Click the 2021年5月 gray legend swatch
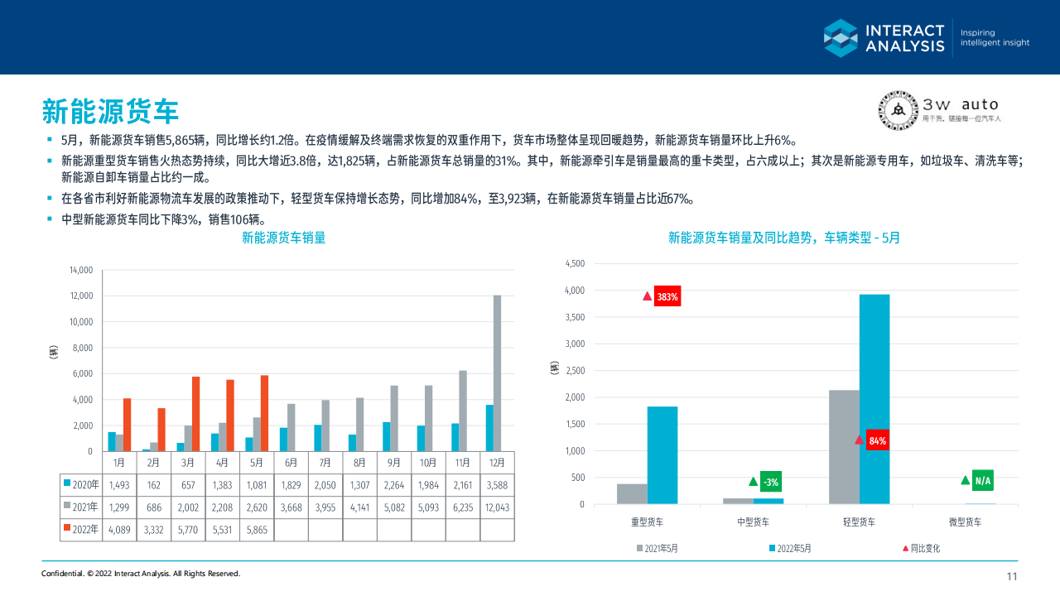Viewport: 1060px width, 596px height. coord(639,548)
